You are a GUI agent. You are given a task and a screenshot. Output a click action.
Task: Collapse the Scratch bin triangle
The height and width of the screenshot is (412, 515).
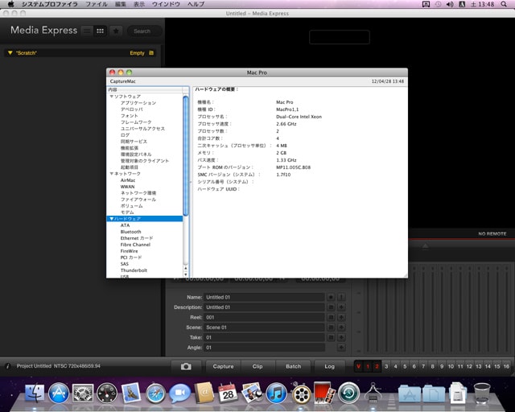point(10,53)
